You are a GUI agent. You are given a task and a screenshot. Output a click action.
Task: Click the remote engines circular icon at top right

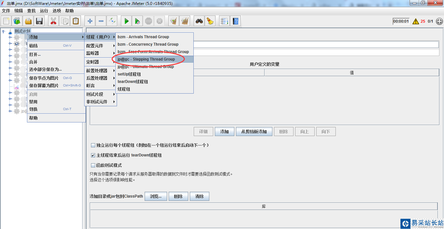click(x=439, y=21)
